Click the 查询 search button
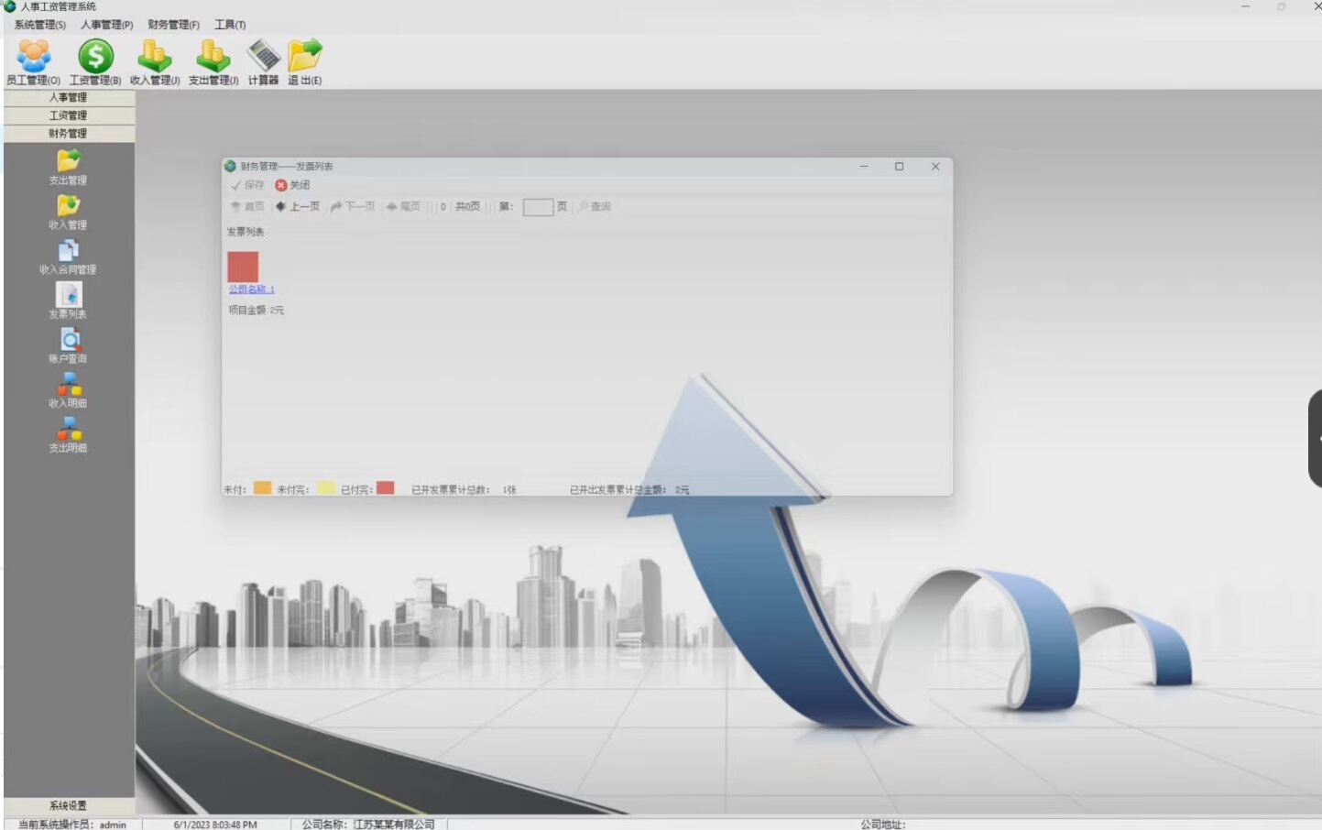Screen dimensions: 1322x830 (595, 207)
